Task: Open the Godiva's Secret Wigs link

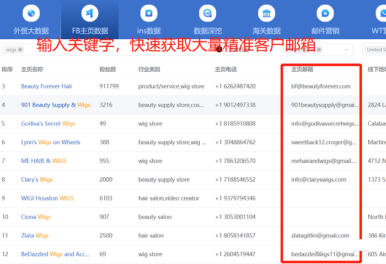Action: pos(48,124)
